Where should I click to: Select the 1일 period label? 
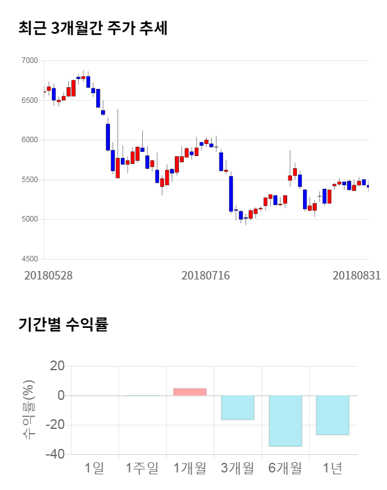pos(94,468)
